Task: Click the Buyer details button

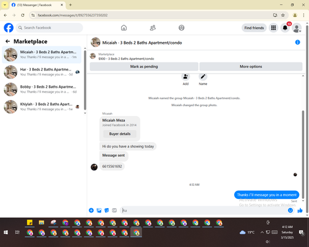Action: click(x=120, y=134)
